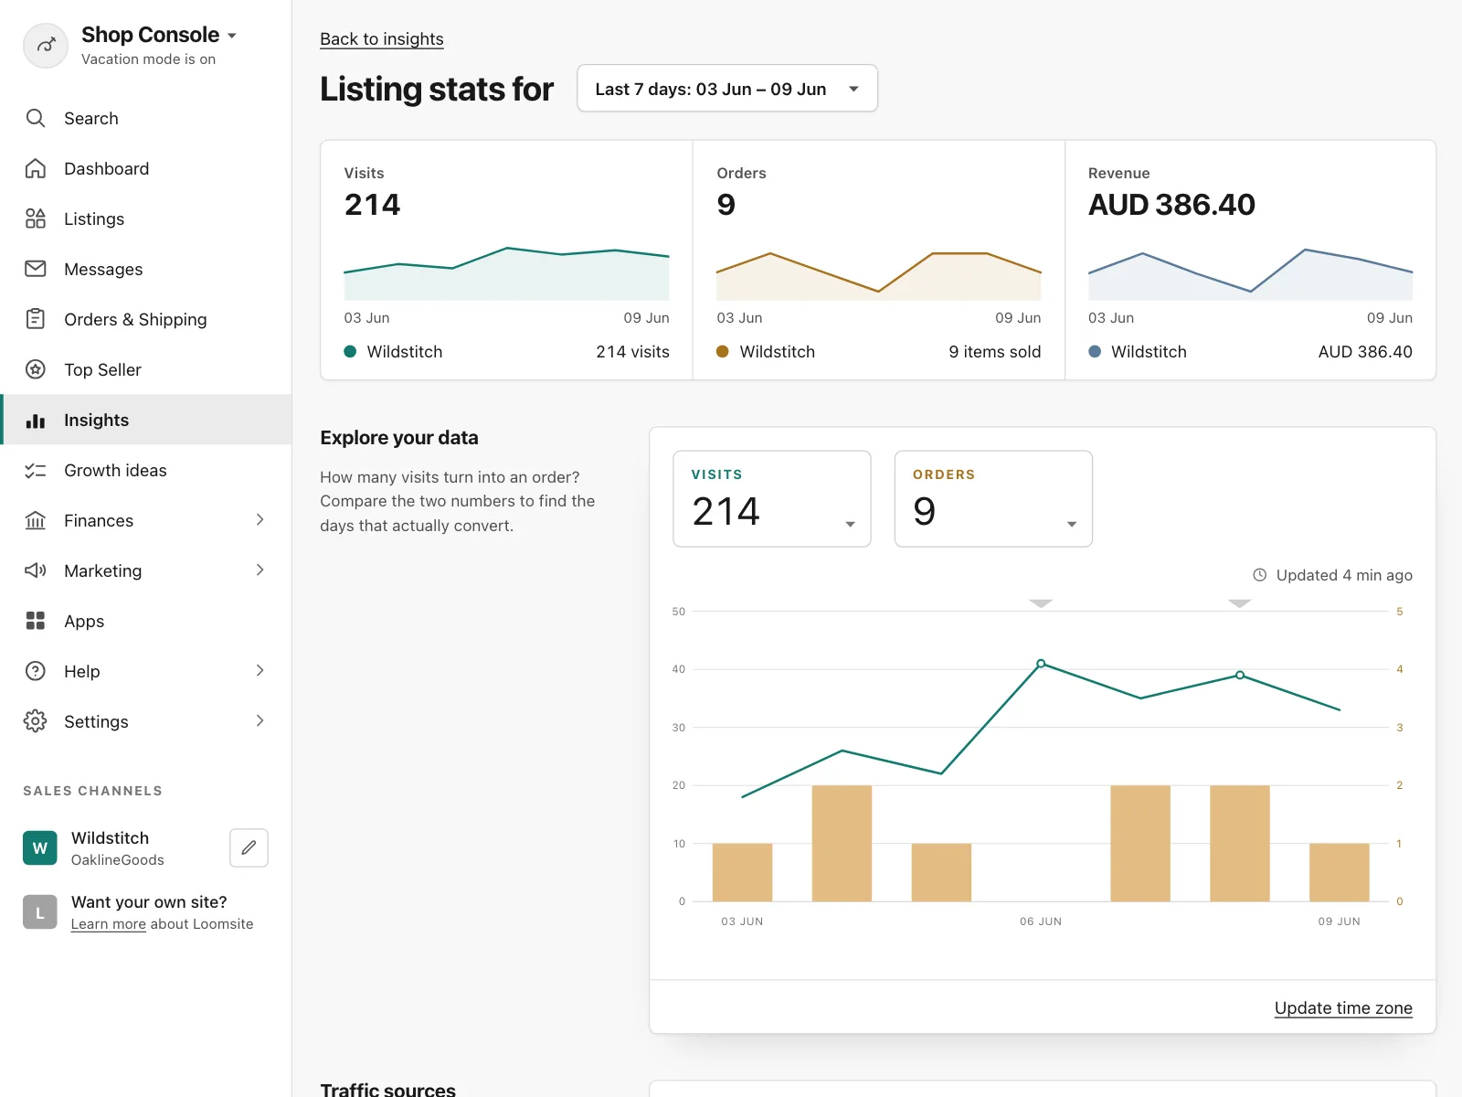Screen dimensions: 1462x1097
Task: Click the grey L Loomsite badge
Action: (x=40, y=912)
